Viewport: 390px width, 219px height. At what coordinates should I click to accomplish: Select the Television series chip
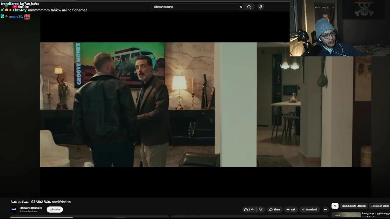point(380,206)
